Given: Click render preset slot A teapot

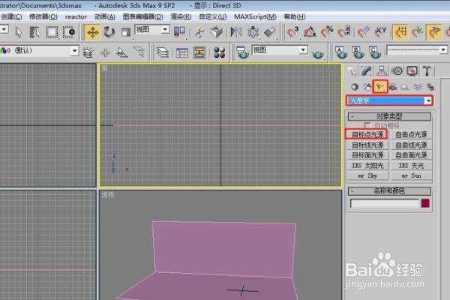Looking at the screenshot, I should [341, 52].
